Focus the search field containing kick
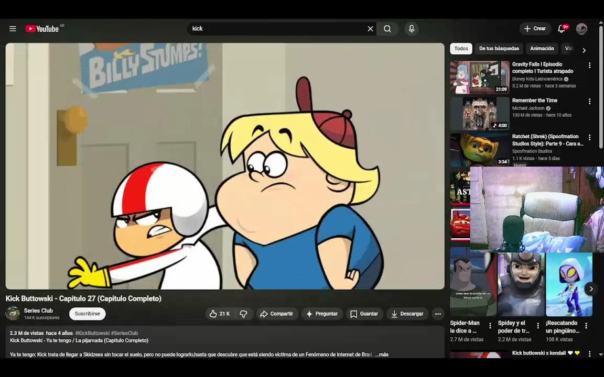 click(x=277, y=29)
